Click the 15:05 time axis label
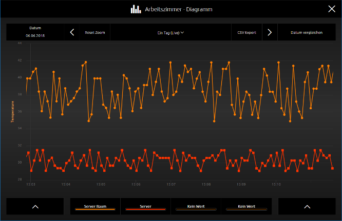The image size is (342, 221). click(101, 185)
